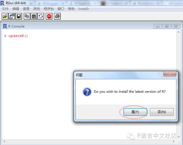Click the Open script folder icon
Image resolution: width=183 pixels, height=145 pixels.
pyautogui.click(x=5, y=16)
